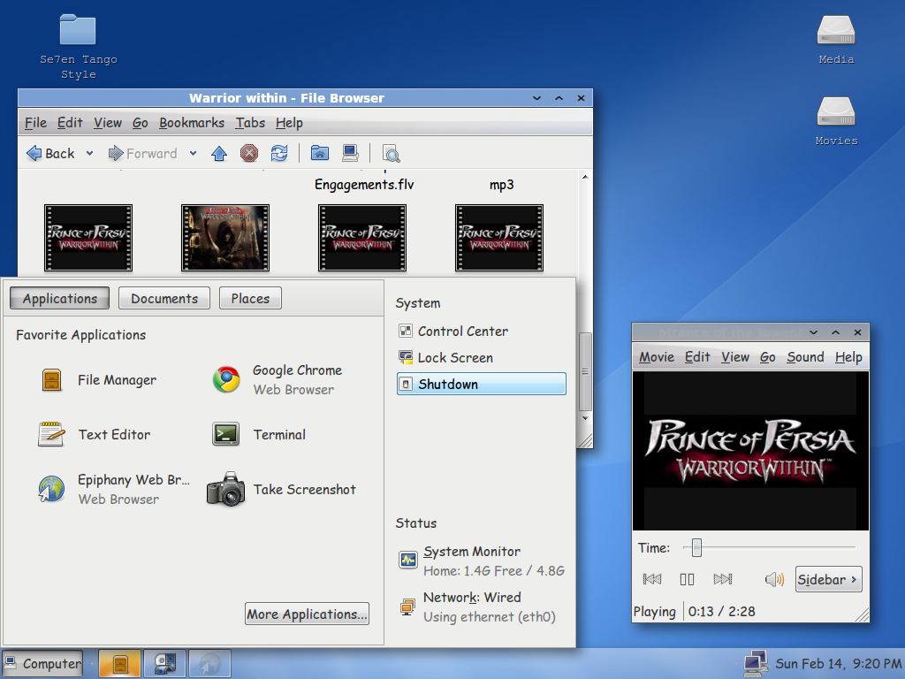Select the color Prince of Persia artwork thumbnail
Image resolution: width=905 pixels, height=679 pixels.
(225, 237)
